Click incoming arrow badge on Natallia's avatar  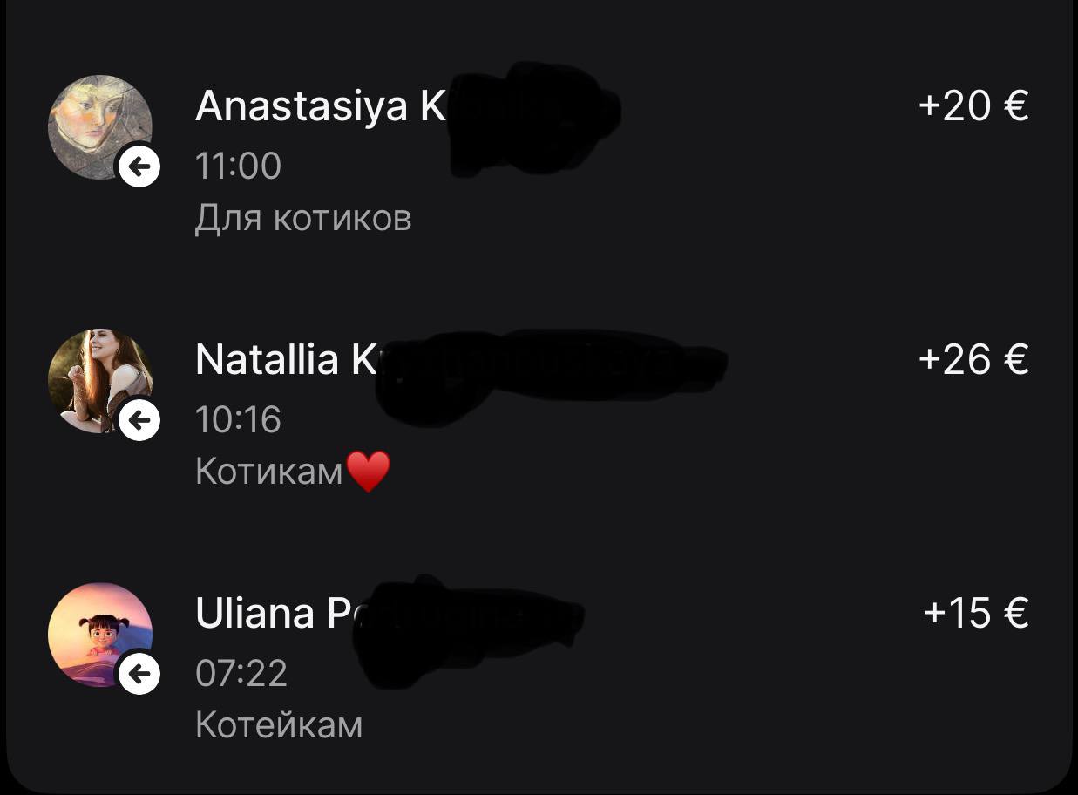[139, 420]
